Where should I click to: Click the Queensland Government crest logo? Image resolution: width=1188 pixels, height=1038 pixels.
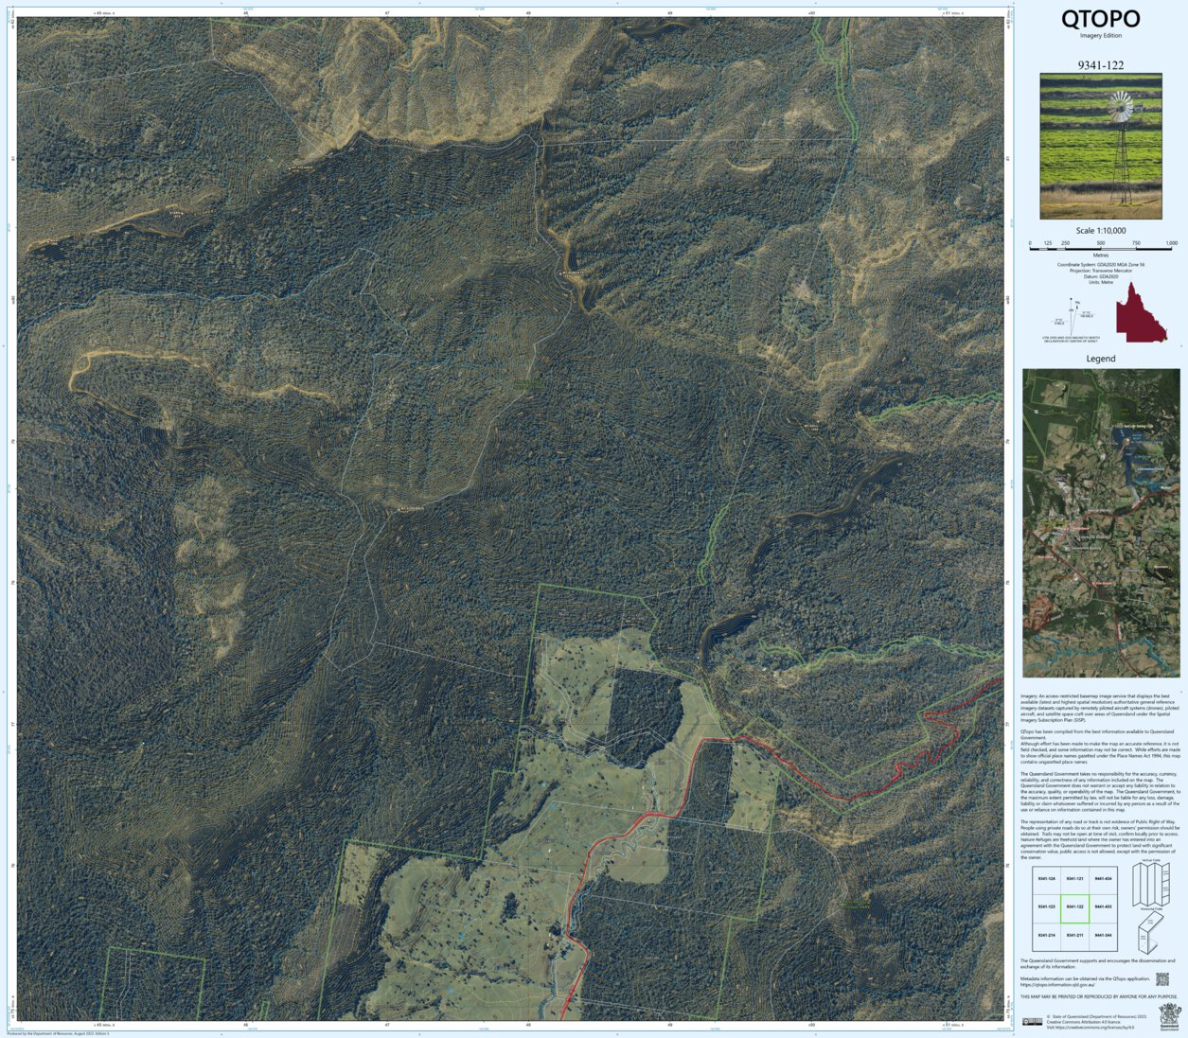click(1169, 1017)
